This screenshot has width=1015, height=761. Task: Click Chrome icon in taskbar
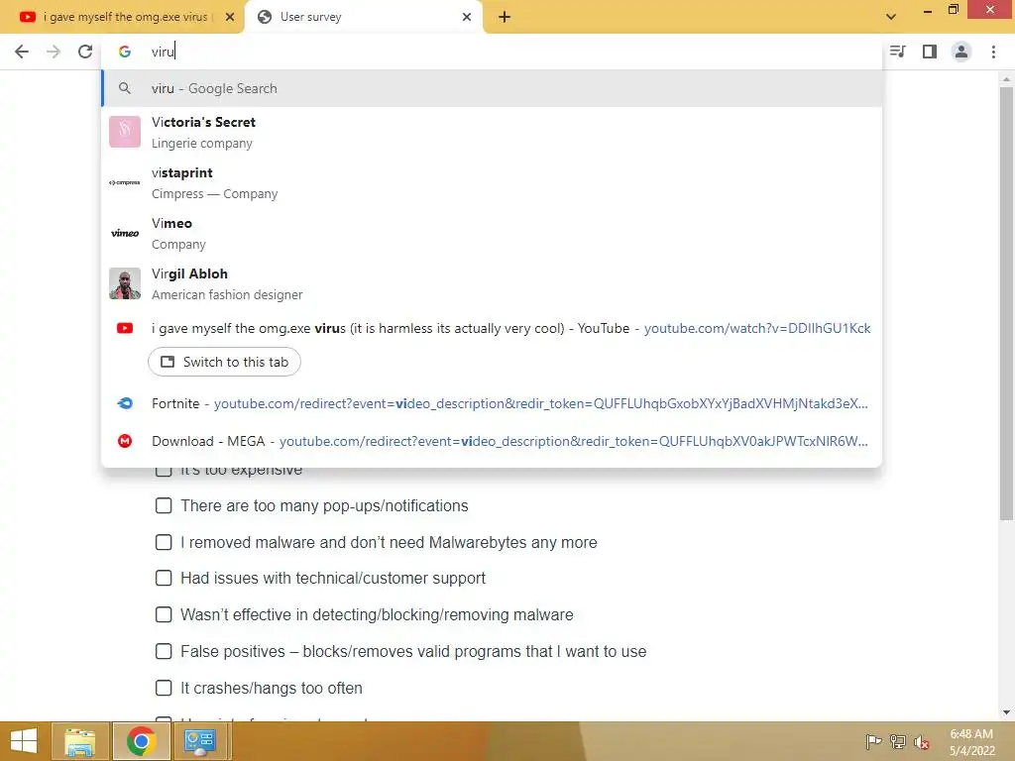click(x=141, y=741)
